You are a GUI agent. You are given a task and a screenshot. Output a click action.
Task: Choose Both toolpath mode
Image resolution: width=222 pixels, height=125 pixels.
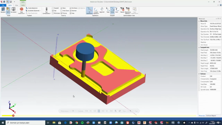tap(117, 10)
